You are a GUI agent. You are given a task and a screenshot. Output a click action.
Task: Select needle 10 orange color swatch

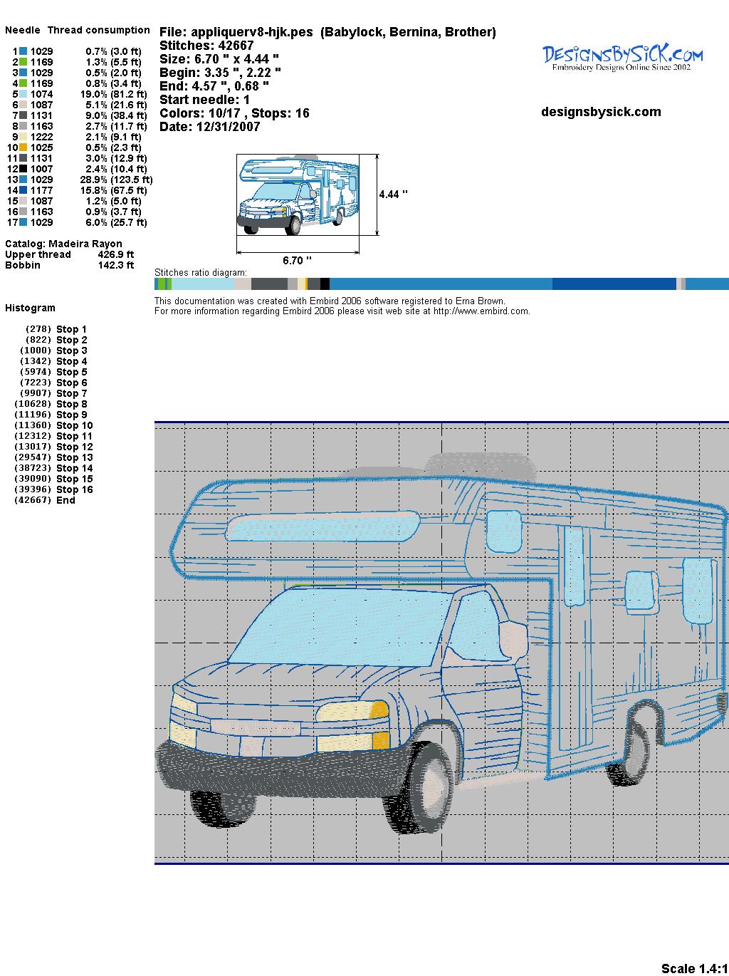pos(23,147)
